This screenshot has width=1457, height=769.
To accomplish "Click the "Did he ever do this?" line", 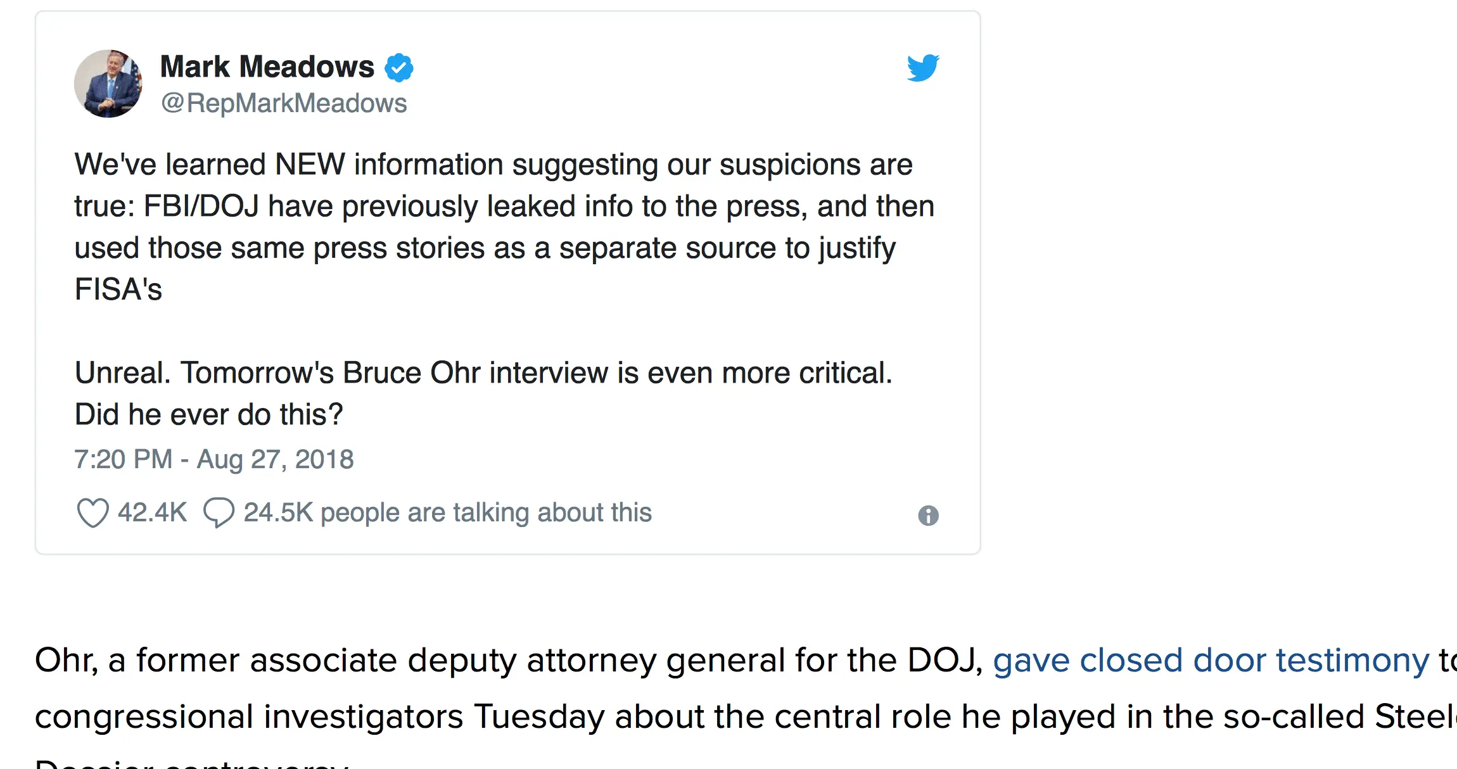I will pos(208,414).
